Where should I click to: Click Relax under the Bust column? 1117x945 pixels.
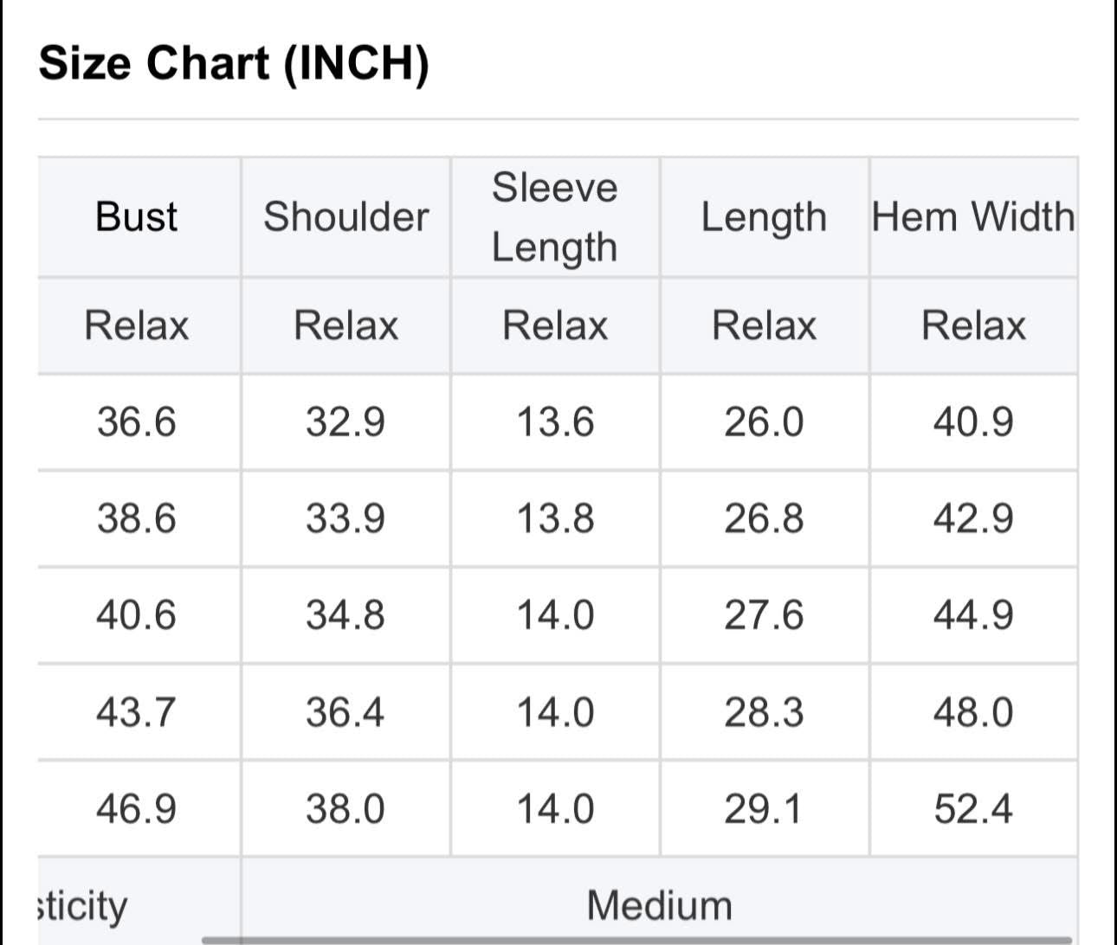coord(136,326)
